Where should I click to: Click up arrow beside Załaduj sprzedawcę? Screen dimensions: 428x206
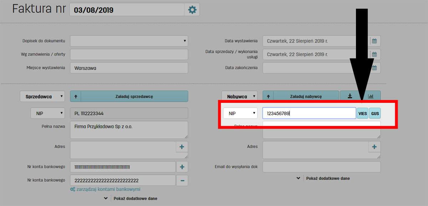(x=76, y=96)
